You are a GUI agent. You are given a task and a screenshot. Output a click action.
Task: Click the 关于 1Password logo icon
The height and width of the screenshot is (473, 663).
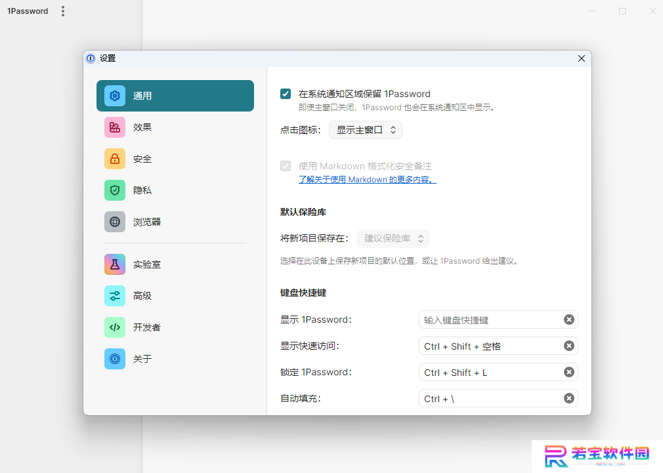115,359
